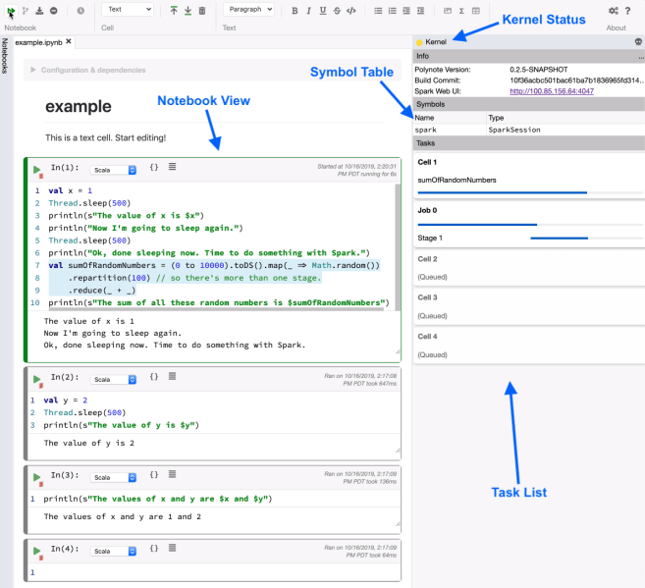
Task: Insert a cell above with the up arrow icon
Action: click(x=174, y=11)
